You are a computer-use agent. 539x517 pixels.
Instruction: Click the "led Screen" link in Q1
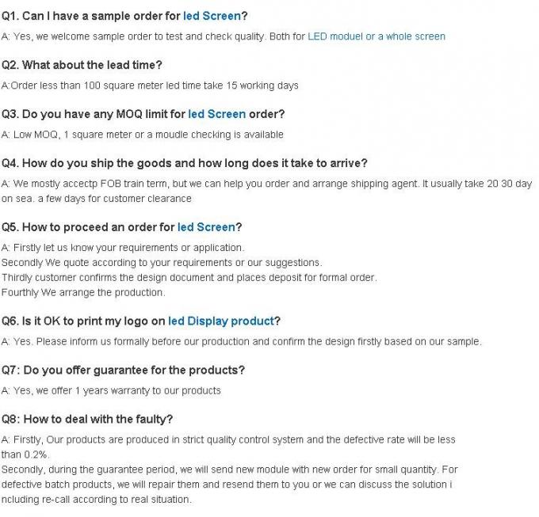(212, 16)
